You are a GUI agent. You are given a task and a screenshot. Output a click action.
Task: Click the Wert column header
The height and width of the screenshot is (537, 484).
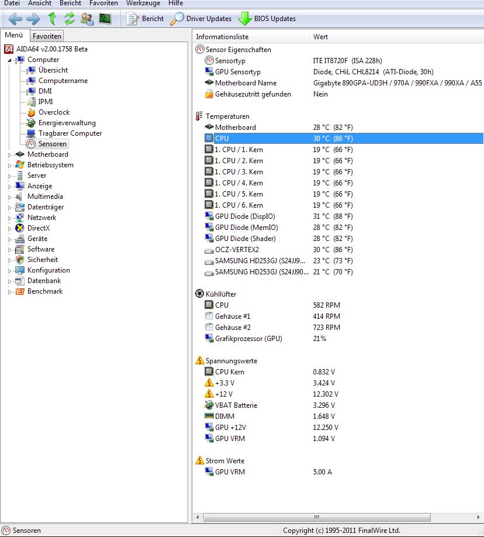396,37
